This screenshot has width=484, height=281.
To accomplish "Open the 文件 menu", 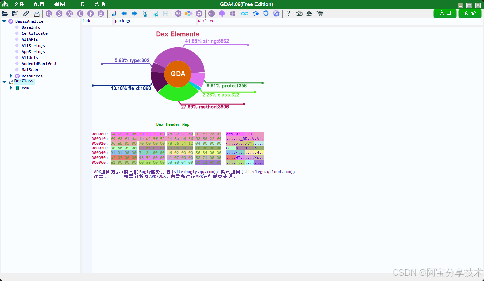I will coord(19,4).
